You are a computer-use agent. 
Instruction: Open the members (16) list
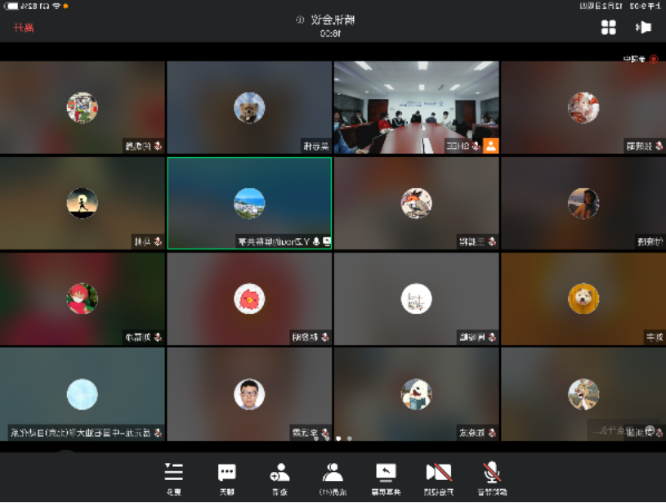pyautogui.click(x=333, y=476)
